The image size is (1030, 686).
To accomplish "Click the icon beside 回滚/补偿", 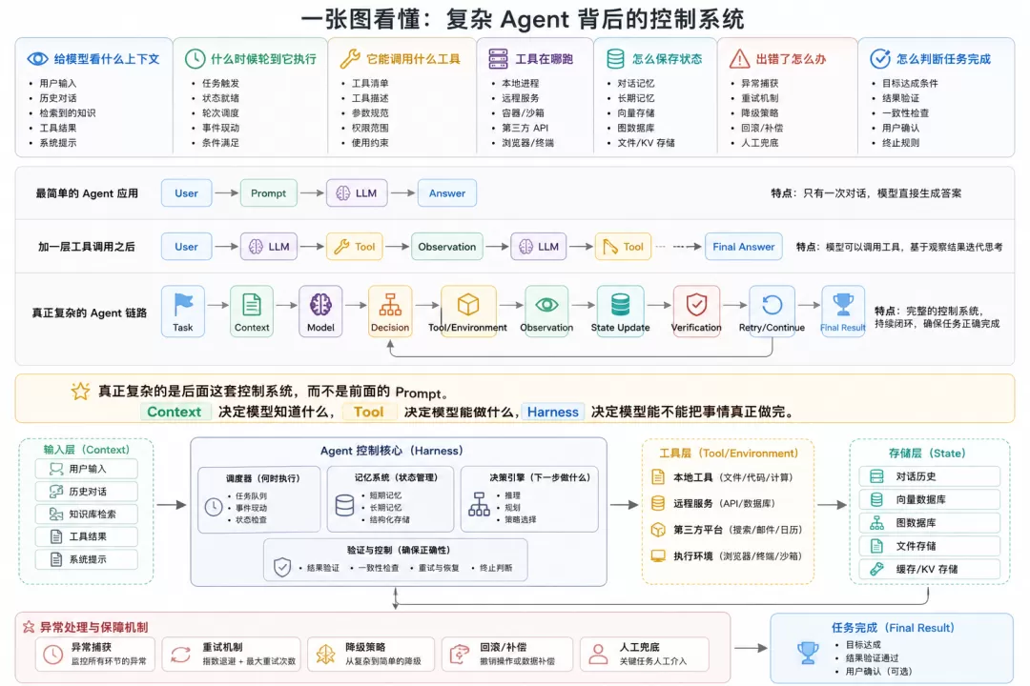I will [x=459, y=655].
